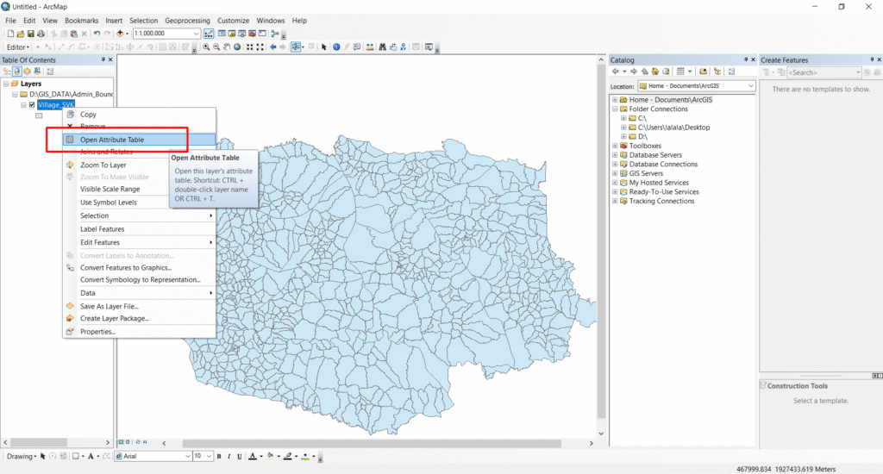Choose Properties... in context menu
Viewport: 883px width, 474px height.
[x=139, y=332]
